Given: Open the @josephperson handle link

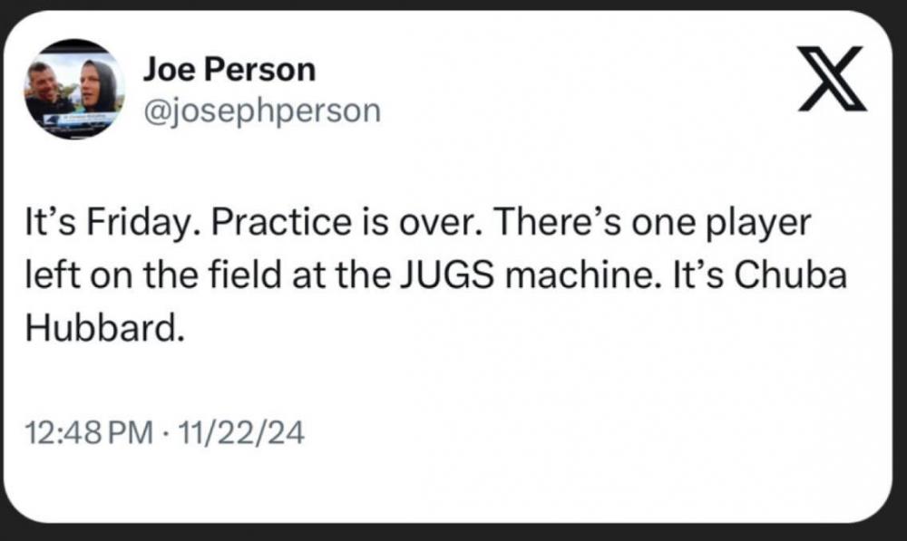Looking at the screenshot, I should click(x=261, y=111).
